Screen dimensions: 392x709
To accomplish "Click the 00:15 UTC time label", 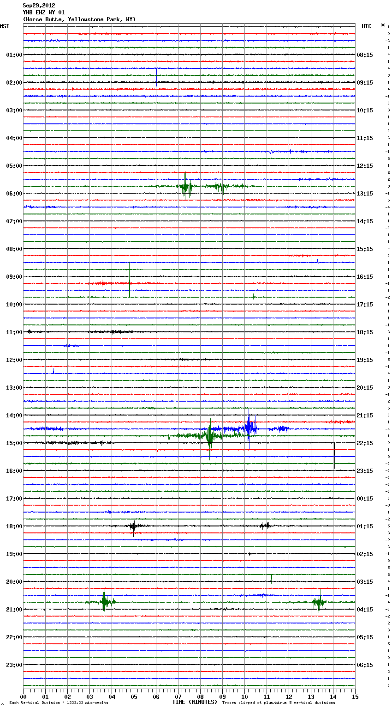I will (x=365, y=499).
